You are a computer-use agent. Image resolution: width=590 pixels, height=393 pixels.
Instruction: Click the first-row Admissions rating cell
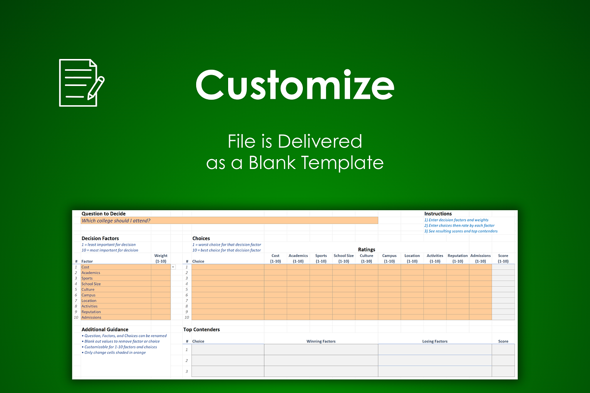480,267
